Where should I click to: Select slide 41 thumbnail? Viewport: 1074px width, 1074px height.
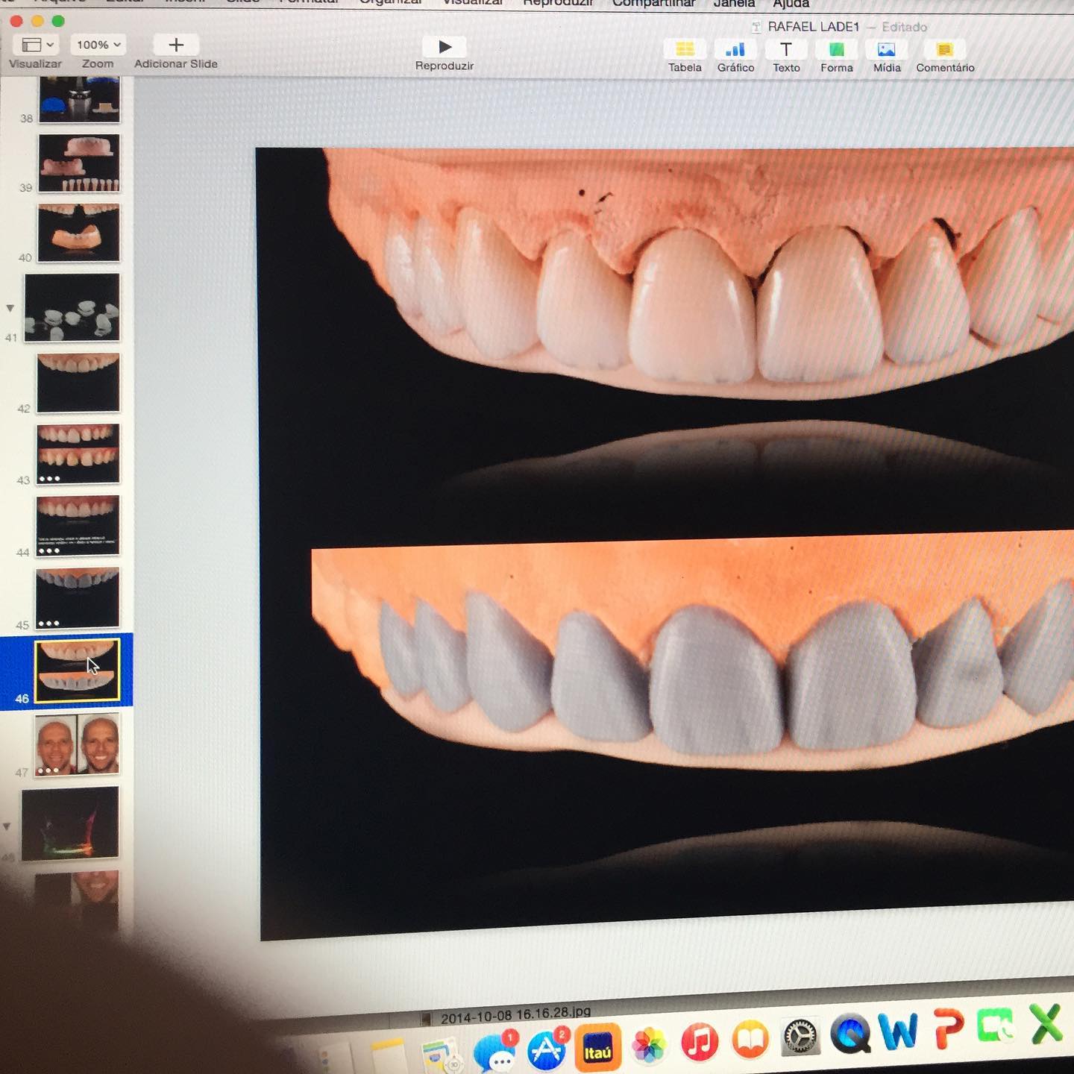[72, 307]
